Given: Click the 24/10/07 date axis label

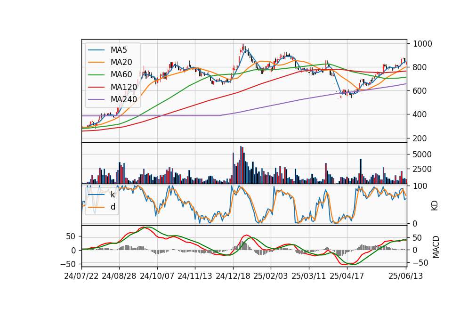Looking at the screenshot, I should coord(157,276).
